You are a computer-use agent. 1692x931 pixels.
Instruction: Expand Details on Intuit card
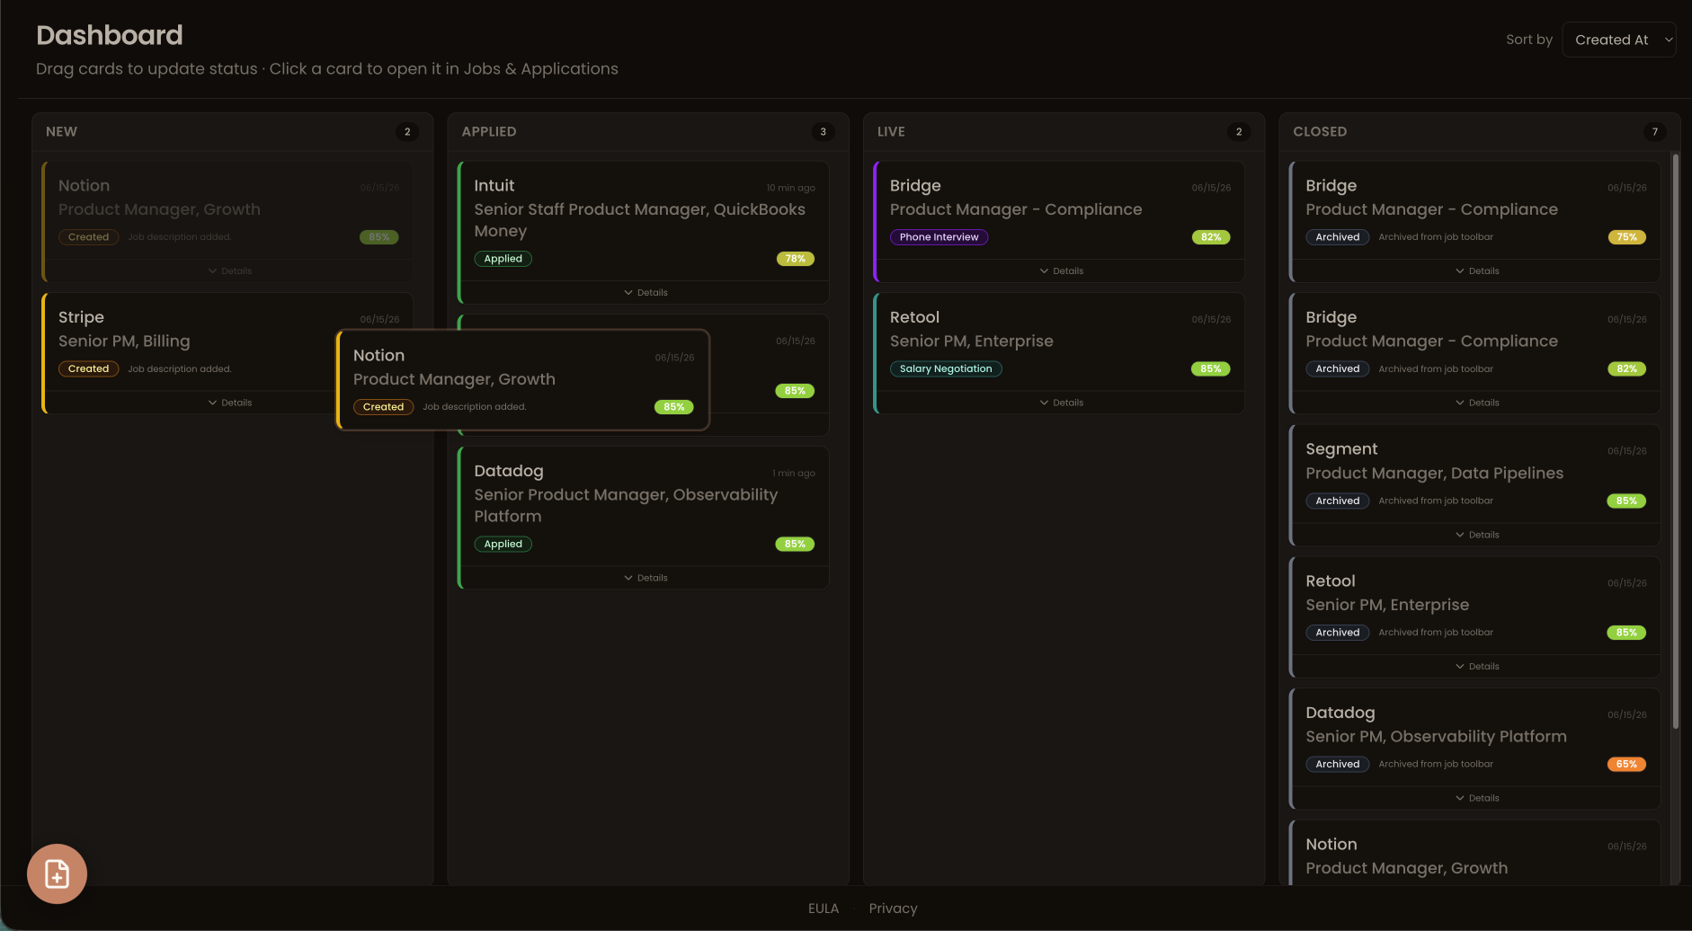pyautogui.click(x=646, y=293)
